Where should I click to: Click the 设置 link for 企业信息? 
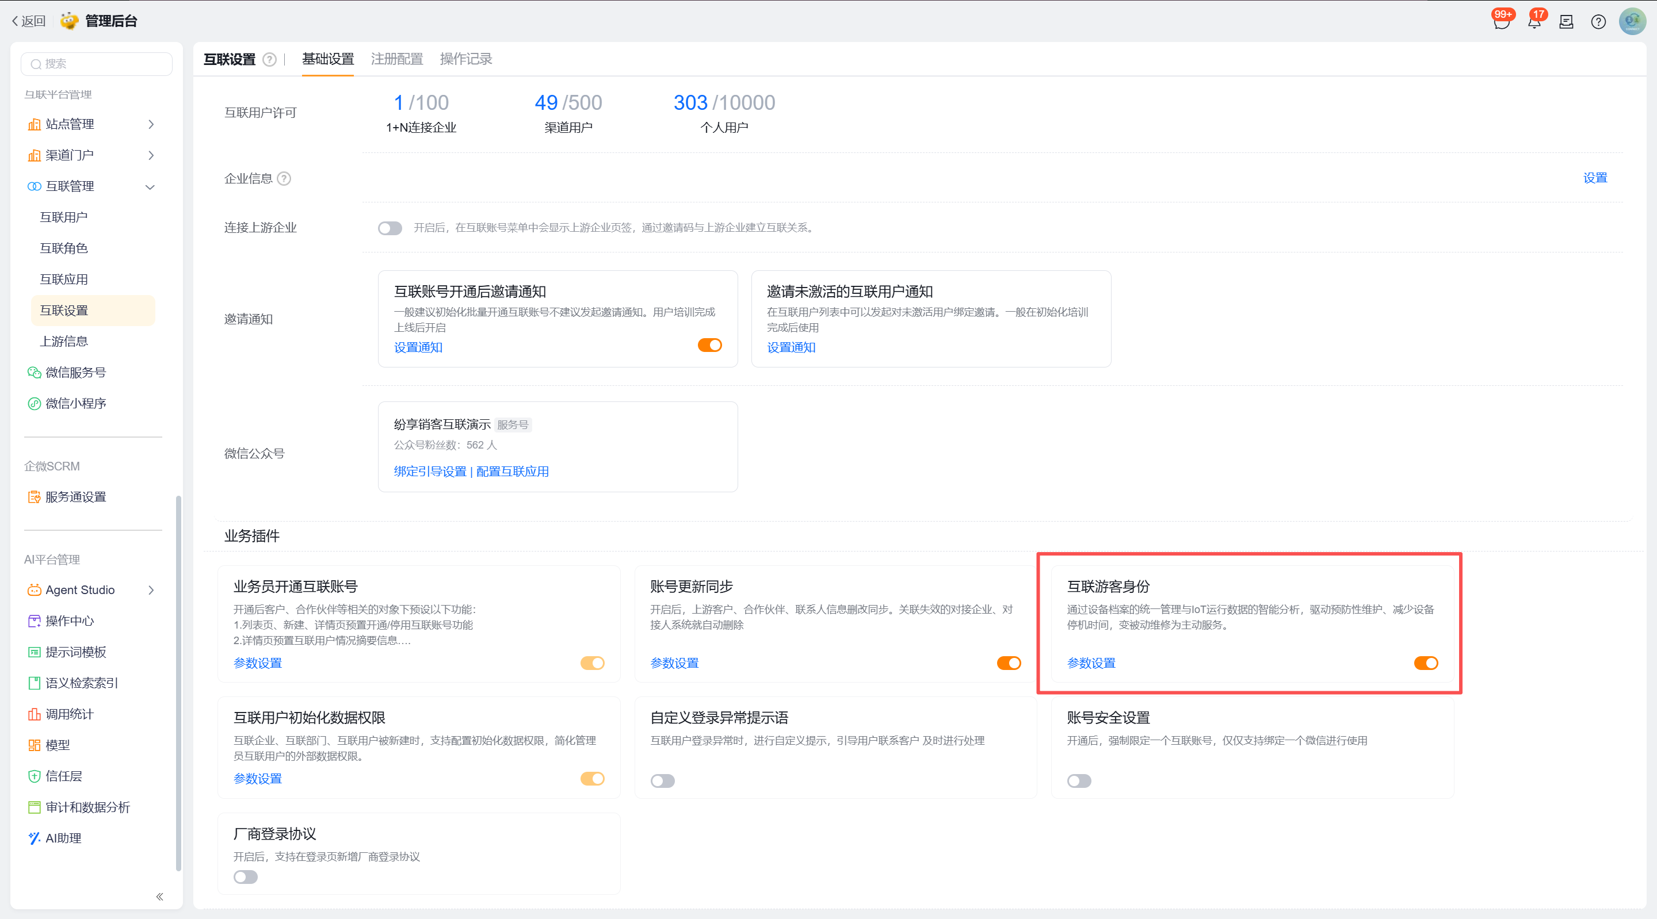[1595, 178]
